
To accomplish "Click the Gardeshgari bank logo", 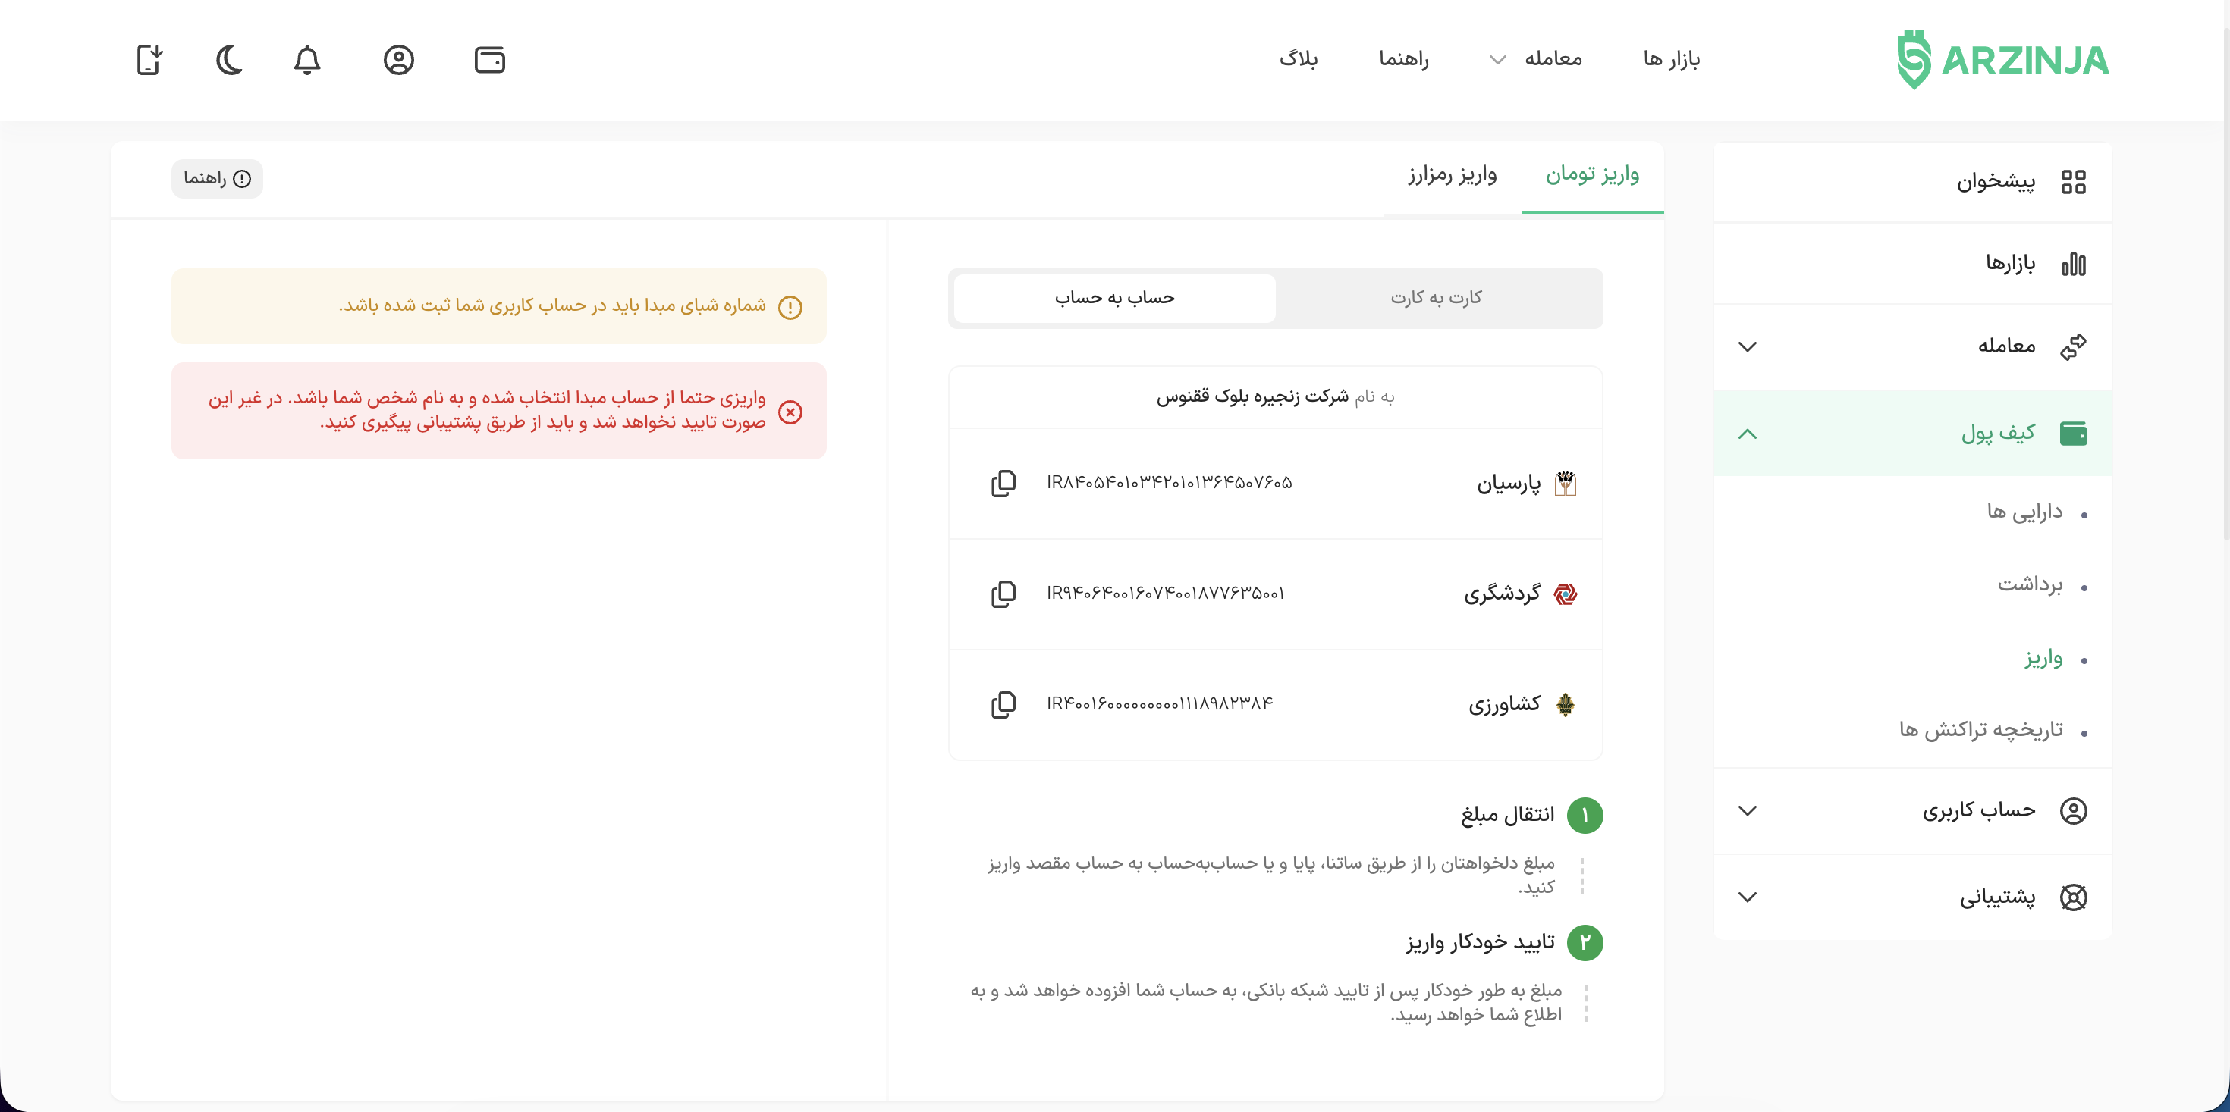I will 1565,594.
